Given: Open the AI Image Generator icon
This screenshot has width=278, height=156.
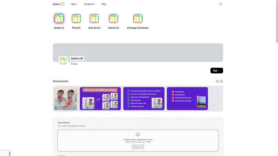Looking at the screenshot, I should click(138, 18).
